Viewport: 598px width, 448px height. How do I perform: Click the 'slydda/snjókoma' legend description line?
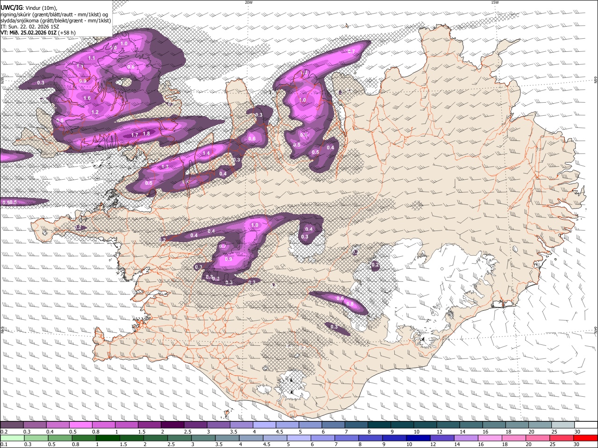[56, 21]
